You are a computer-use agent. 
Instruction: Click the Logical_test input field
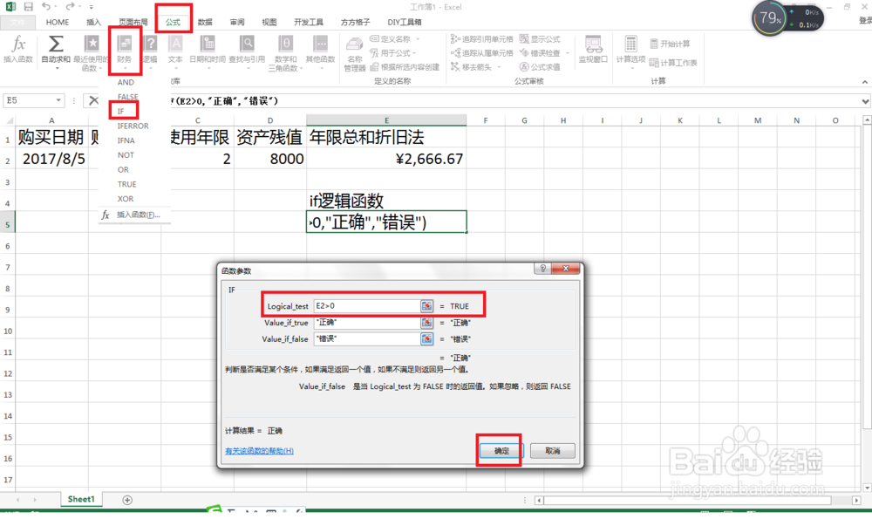coord(366,306)
